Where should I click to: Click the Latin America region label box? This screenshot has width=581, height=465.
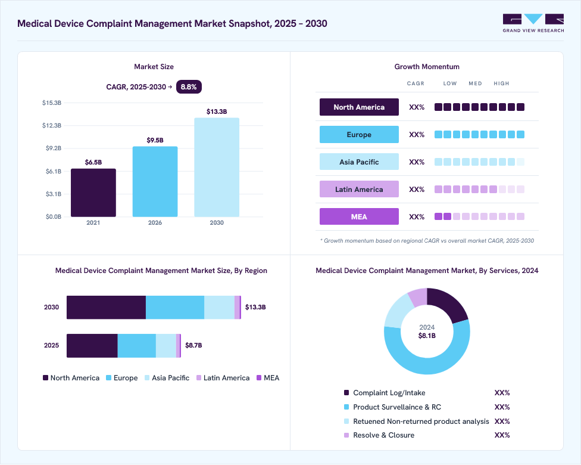(x=359, y=189)
